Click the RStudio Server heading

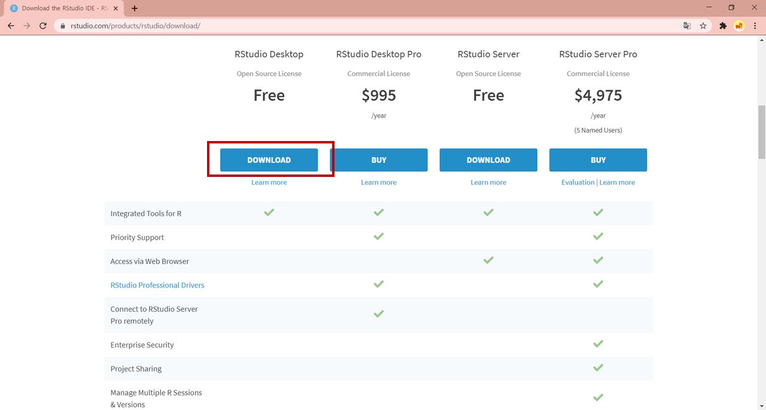tap(488, 54)
